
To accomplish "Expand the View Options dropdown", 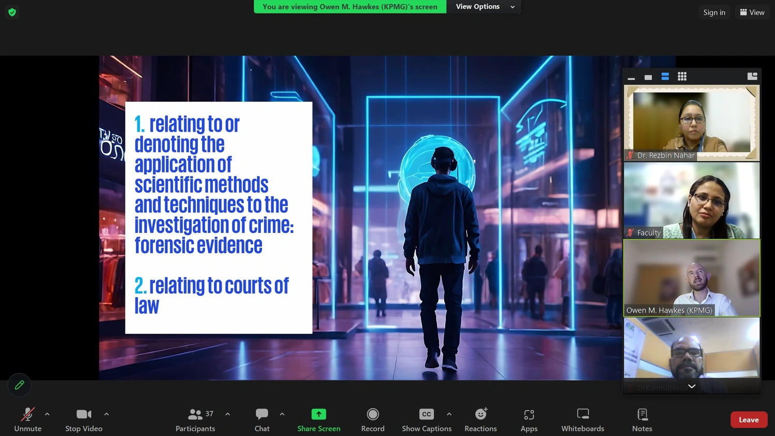I will pos(484,7).
